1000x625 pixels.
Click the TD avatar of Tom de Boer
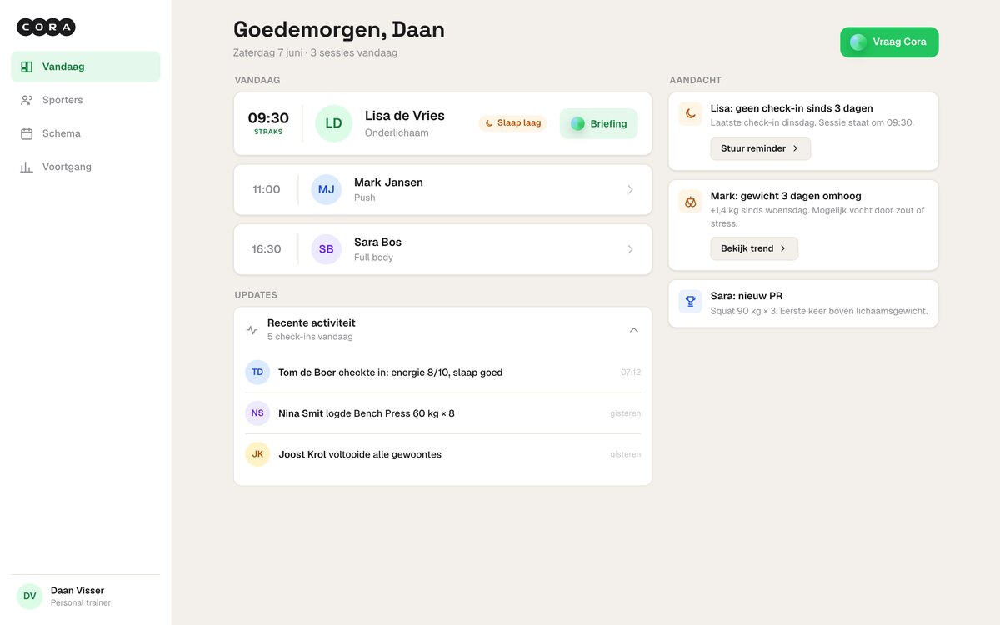tap(257, 372)
